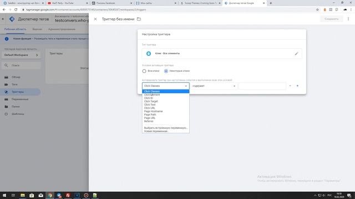Open the Windows notification center
This screenshot has width=355, height=199.
[349, 195]
